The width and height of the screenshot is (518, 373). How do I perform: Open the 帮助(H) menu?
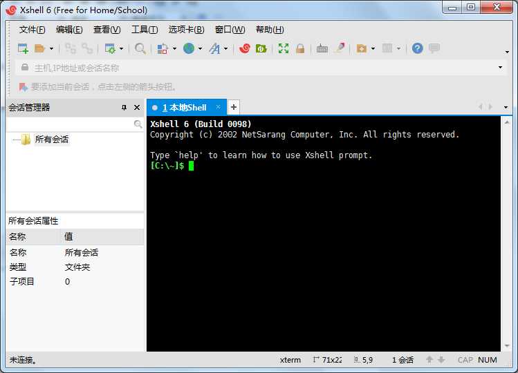270,30
